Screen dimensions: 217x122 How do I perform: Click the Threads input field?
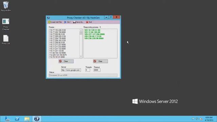click(88, 70)
